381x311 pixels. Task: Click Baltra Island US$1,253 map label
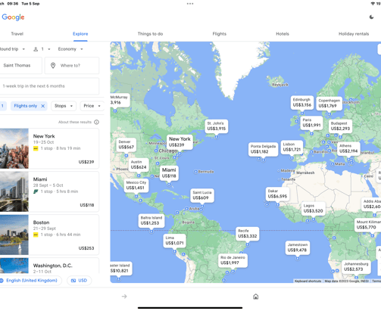tap(151, 220)
